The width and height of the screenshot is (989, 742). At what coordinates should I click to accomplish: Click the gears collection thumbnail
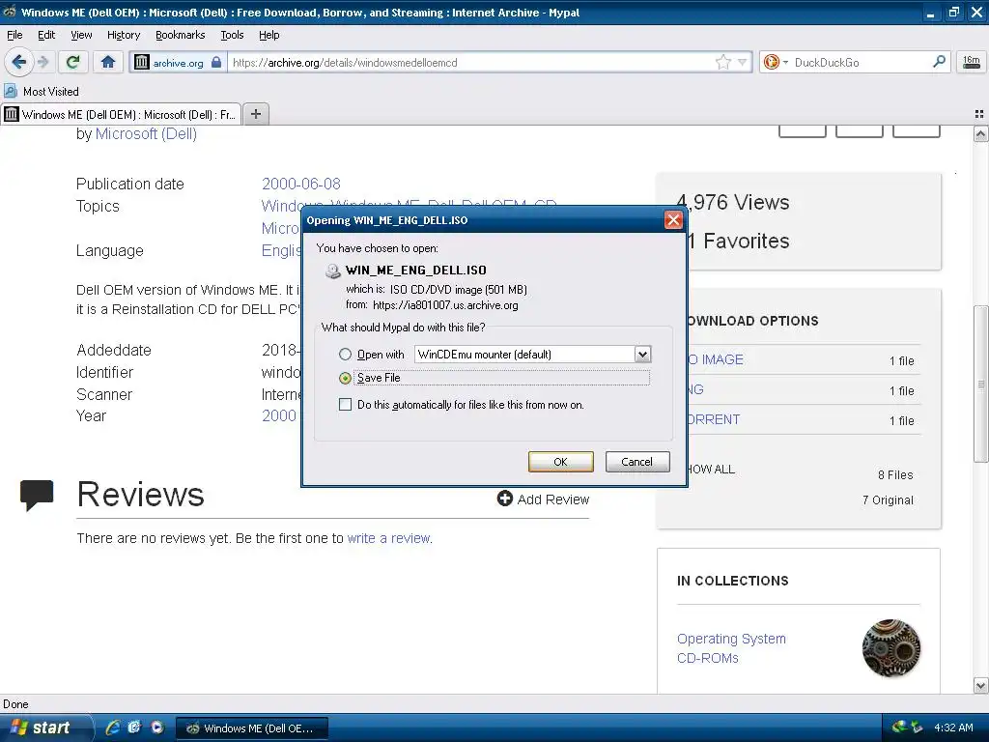[891, 648]
